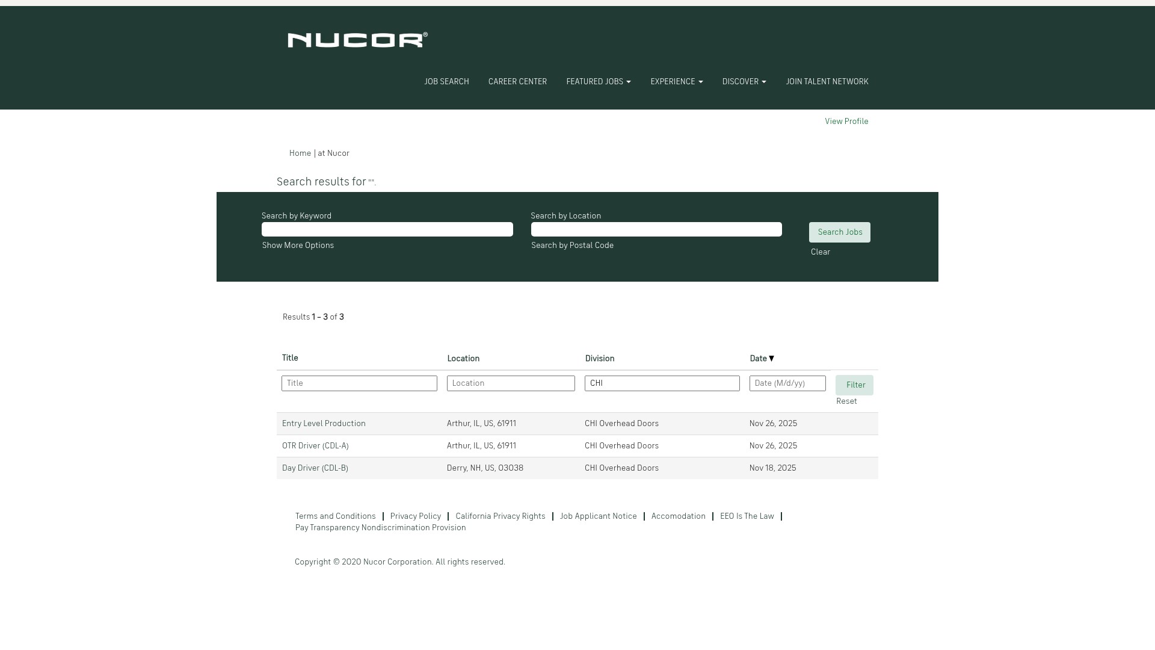The image size is (1155, 650).
Task: Open California Privacy Rights
Action: pyautogui.click(x=500, y=516)
